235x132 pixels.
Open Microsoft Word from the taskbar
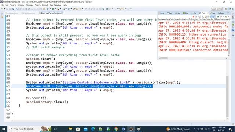(x=123, y=129)
